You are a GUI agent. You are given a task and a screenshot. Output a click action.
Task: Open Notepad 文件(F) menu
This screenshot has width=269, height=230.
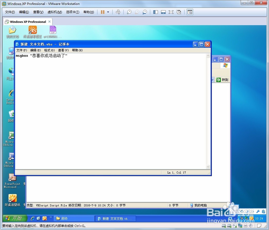click(22, 50)
